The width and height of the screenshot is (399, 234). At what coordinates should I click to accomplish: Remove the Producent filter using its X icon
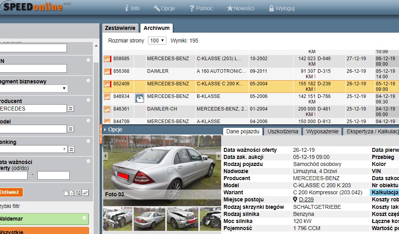pyautogui.click(x=88, y=100)
